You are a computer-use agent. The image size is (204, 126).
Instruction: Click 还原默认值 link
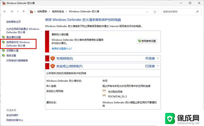point(12,51)
